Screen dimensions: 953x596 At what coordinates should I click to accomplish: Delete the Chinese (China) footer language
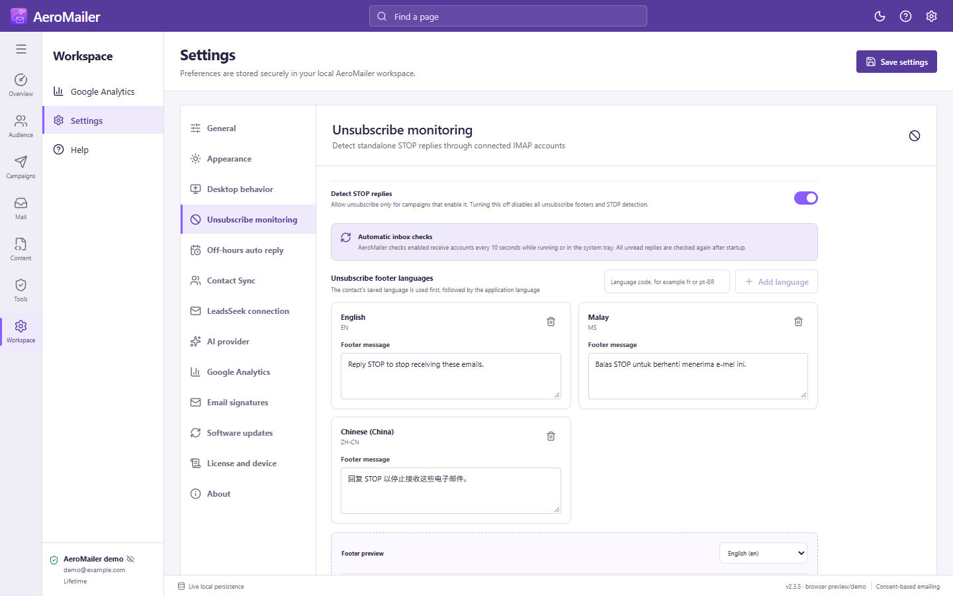tap(551, 436)
